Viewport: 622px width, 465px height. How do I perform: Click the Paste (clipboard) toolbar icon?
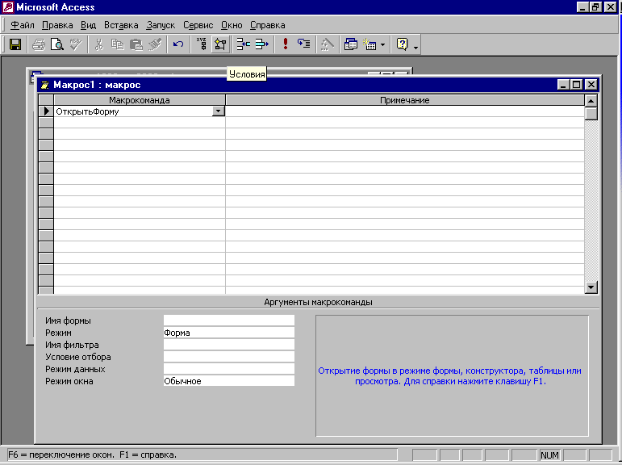point(136,44)
